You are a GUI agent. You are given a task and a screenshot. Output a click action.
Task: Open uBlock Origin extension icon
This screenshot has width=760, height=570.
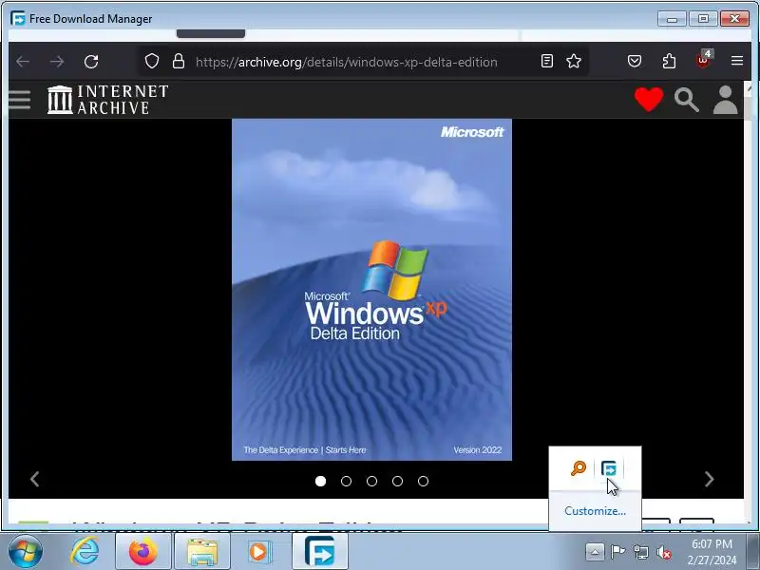click(703, 60)
